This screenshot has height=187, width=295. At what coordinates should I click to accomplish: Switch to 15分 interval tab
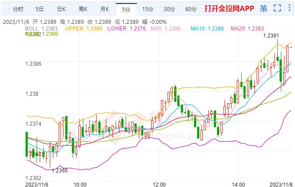pyautogui.click(x=148, y=9)
